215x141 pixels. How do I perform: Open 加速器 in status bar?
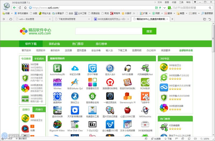tap(156, 139)
